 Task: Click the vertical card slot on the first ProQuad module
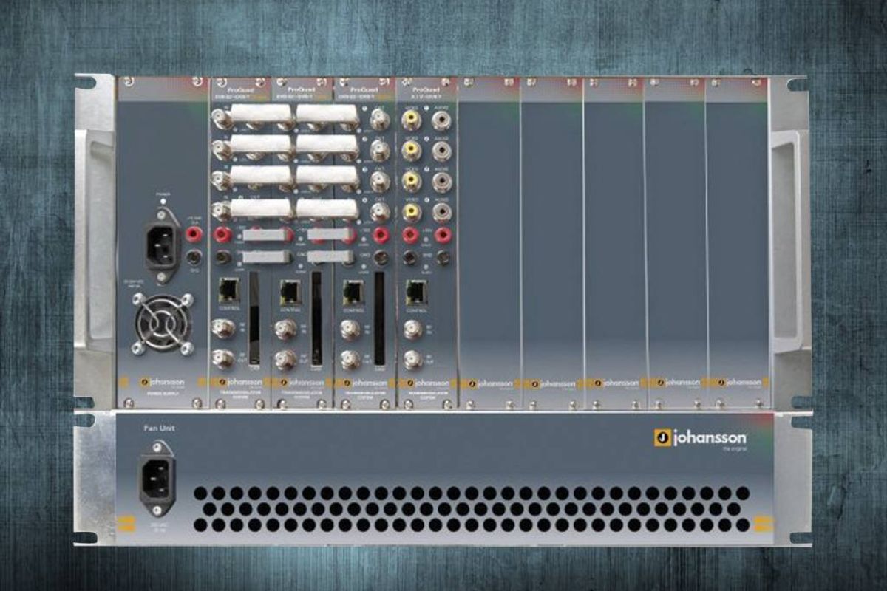[254, 318]
